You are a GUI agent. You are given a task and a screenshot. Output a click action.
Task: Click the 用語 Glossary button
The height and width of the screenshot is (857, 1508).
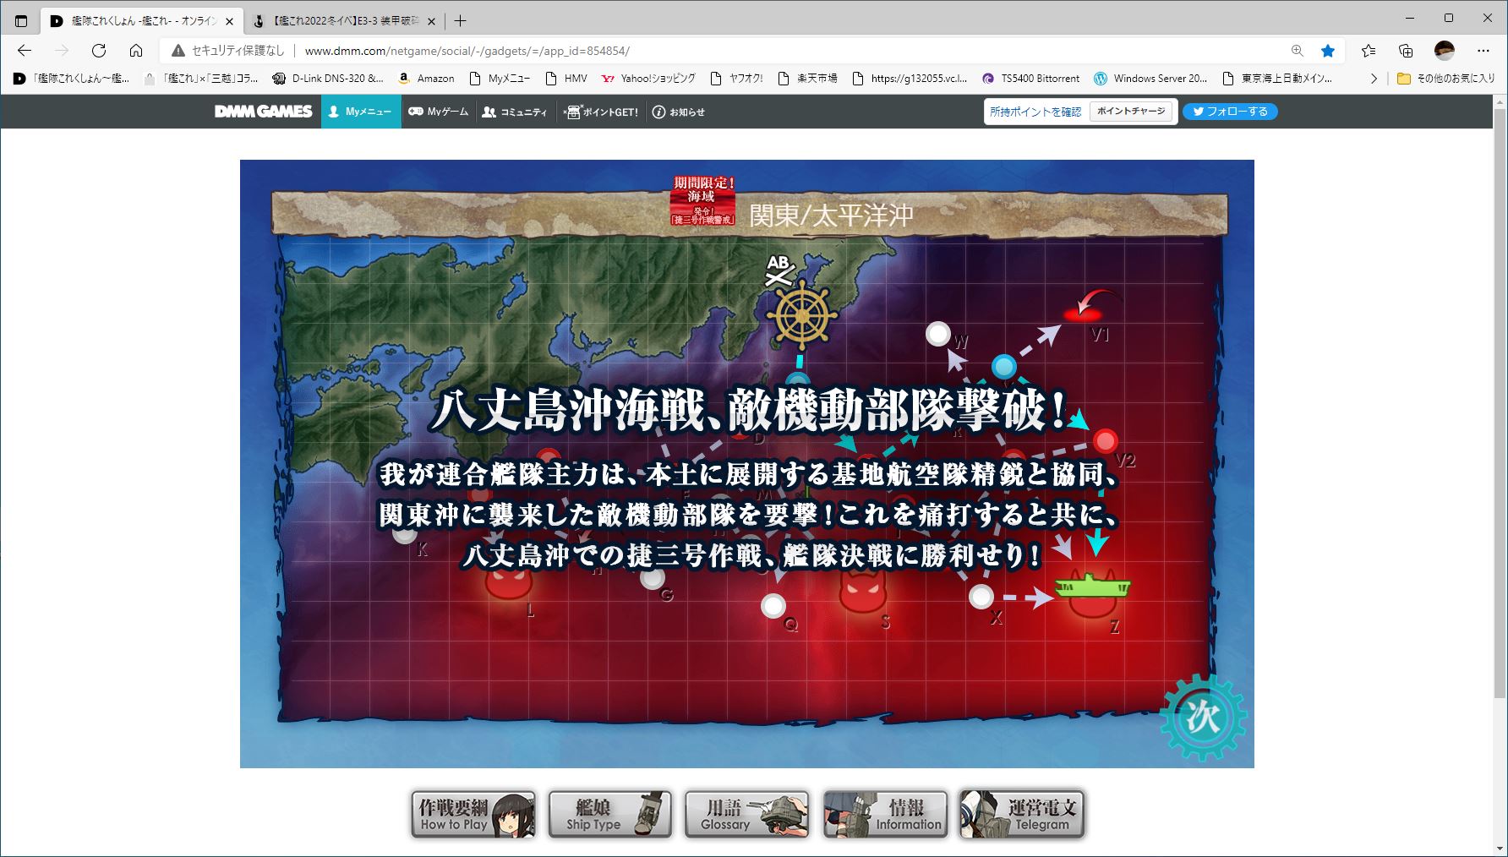pyautogui.click(x=747, y=814)
